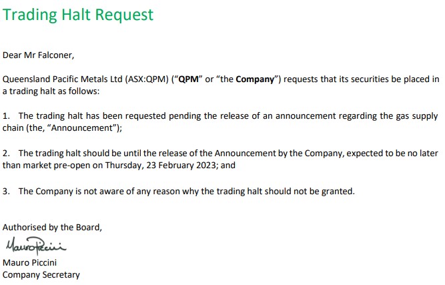Click the numbered item 2 marker
The image size is (445, 285).
point(6,154)
